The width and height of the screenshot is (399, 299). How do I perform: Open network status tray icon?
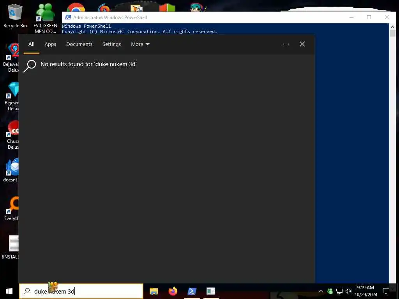tap(339, 291)
